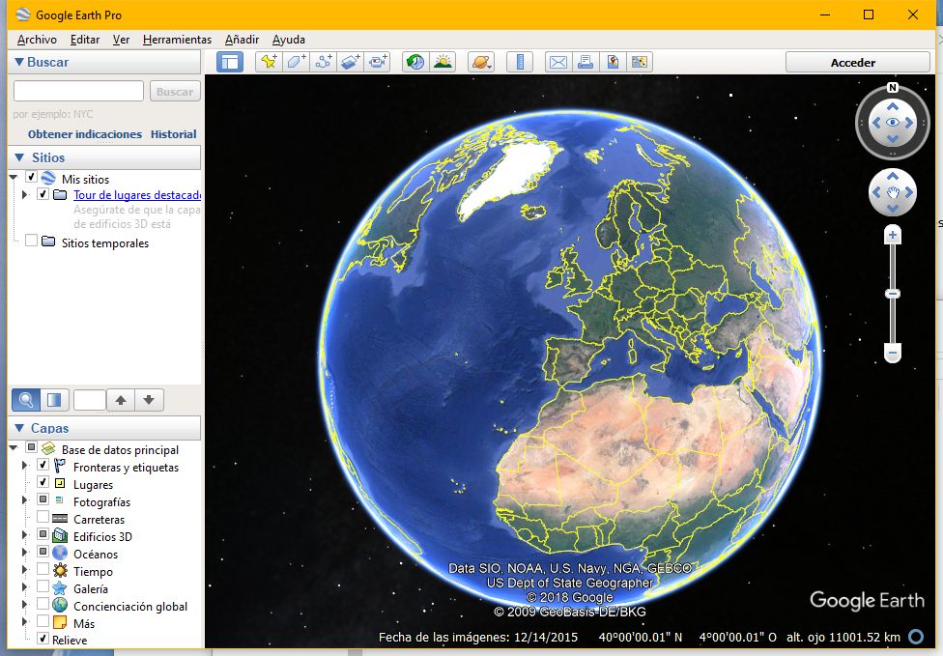Collapse the Capas panel

click(18, 428)
